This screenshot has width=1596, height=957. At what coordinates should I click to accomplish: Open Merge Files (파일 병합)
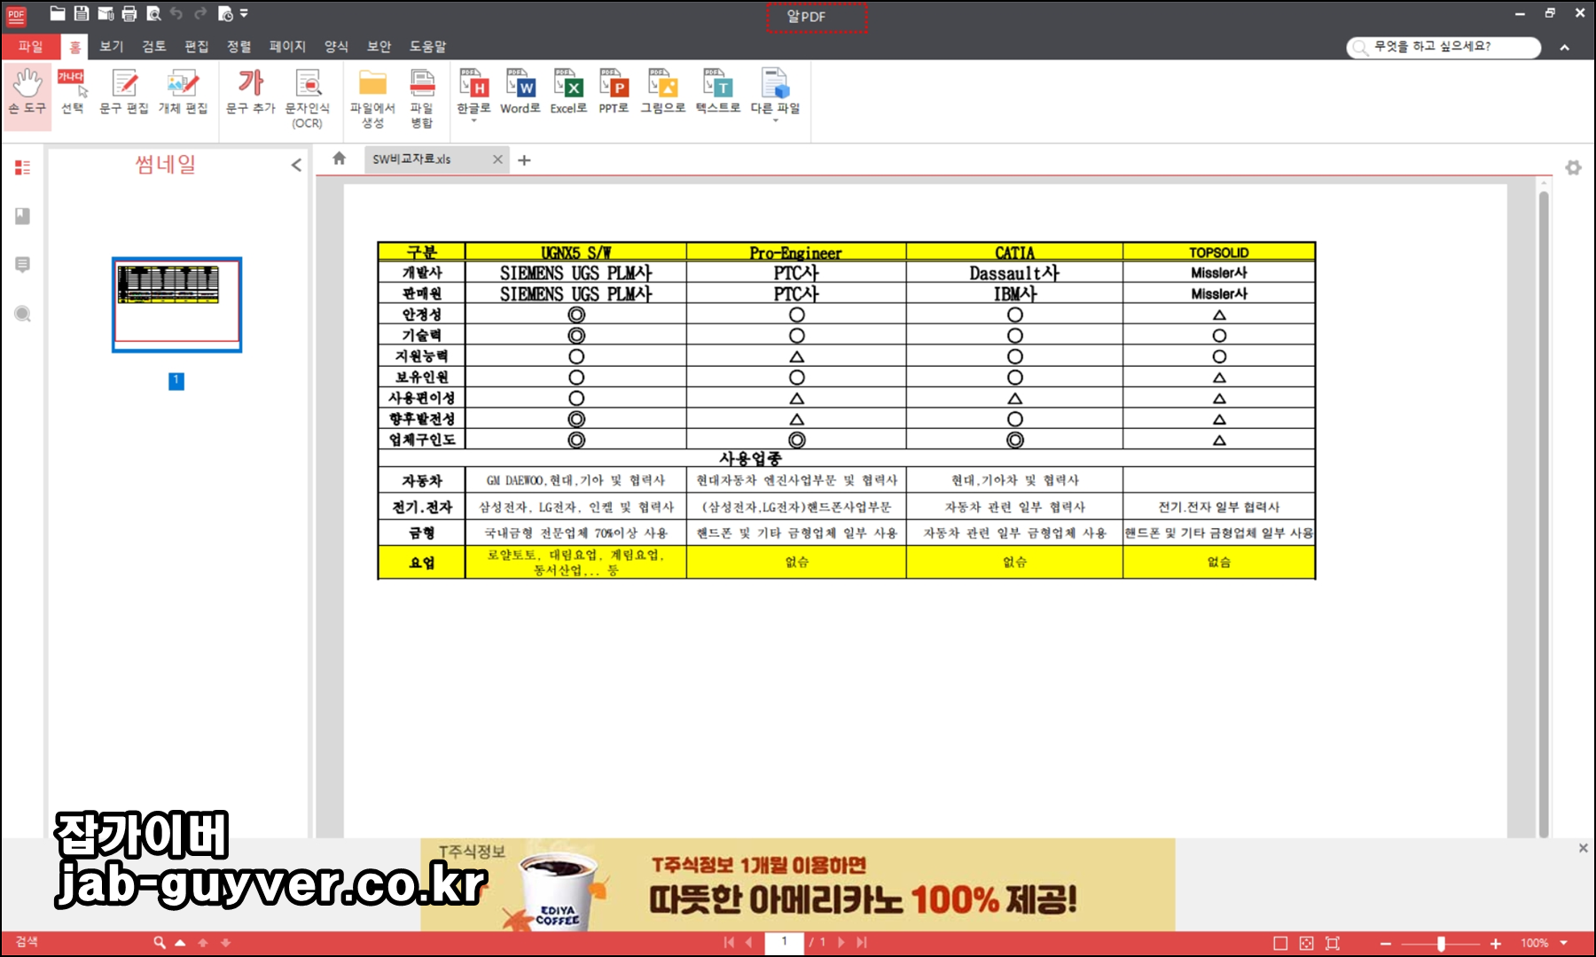(422, 97)
